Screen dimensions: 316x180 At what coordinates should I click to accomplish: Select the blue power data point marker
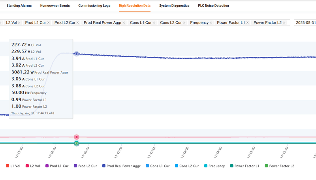(x=76, y=54)
